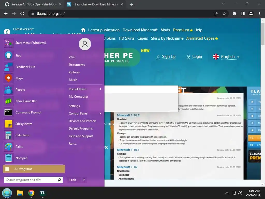Open Command Prompt icon

click(9, 112)
